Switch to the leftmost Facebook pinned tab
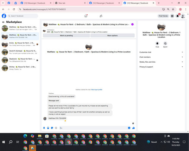Viewport: 189px width, 151px height. pyautogui.click(x=9, y=3)
